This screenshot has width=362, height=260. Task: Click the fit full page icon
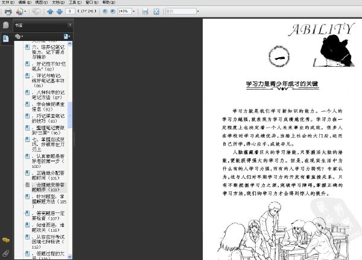click(156, 11)
